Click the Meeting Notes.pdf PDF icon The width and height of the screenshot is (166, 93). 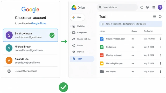(x=102, y=55)
